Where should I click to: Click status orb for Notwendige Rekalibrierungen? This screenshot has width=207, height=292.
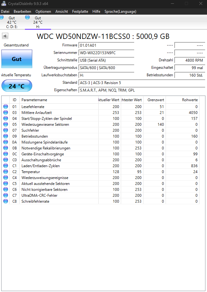click(x=6, y=148)
